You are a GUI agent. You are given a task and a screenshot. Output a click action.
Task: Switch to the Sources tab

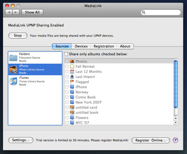pyautogui.click(x=62, y=46)
